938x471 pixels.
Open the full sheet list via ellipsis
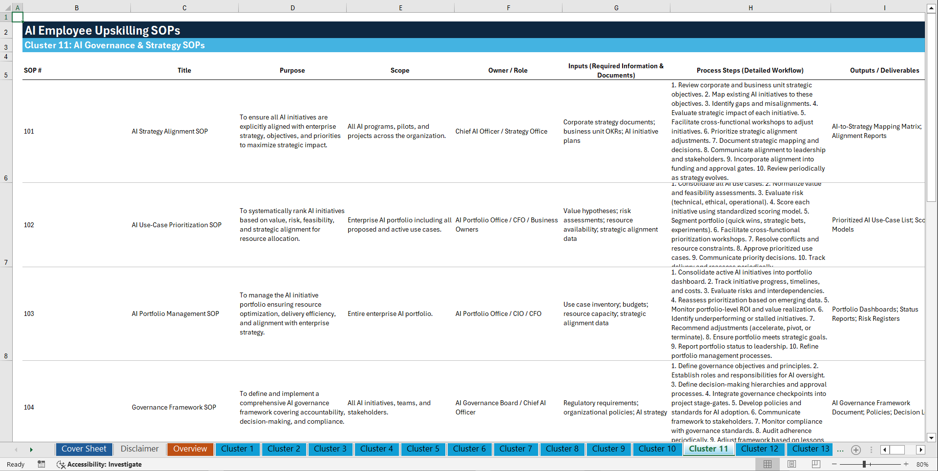click(x=840, y=450)
